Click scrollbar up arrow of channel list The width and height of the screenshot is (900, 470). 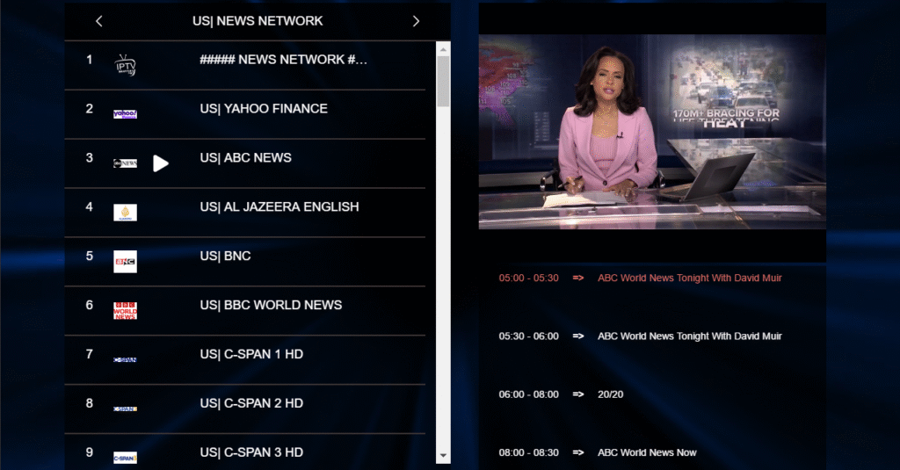pyautogui.click(x=443, y=49)
